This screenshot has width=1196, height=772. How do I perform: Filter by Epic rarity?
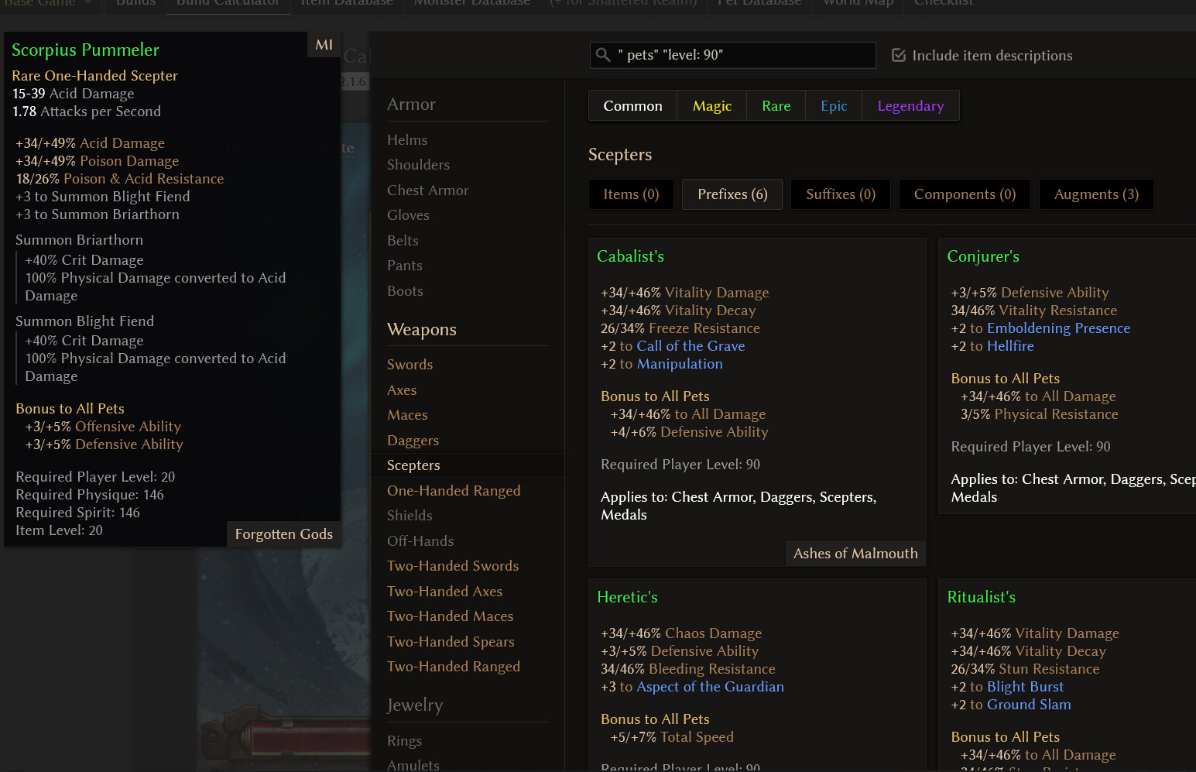pos(834,106)
